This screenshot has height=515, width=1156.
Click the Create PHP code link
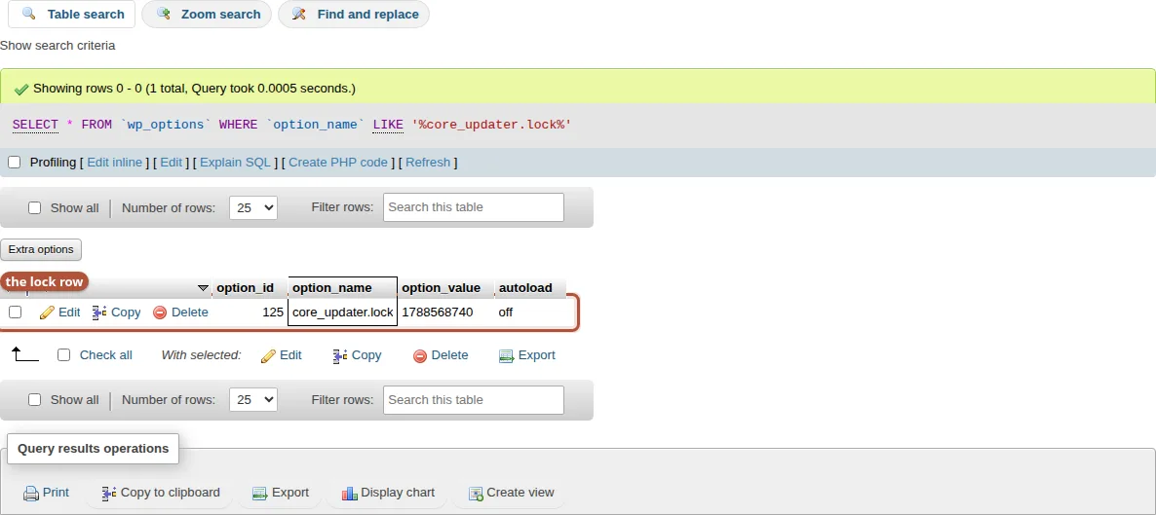click(338, 162)
